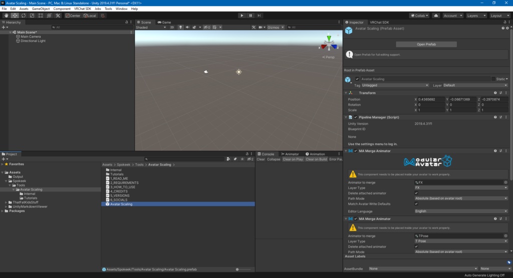Expand the ThatFatKidsStuff folder
The width and height of the screenshot is (513, 278).
pyautogui.click(x=6, y=202)
